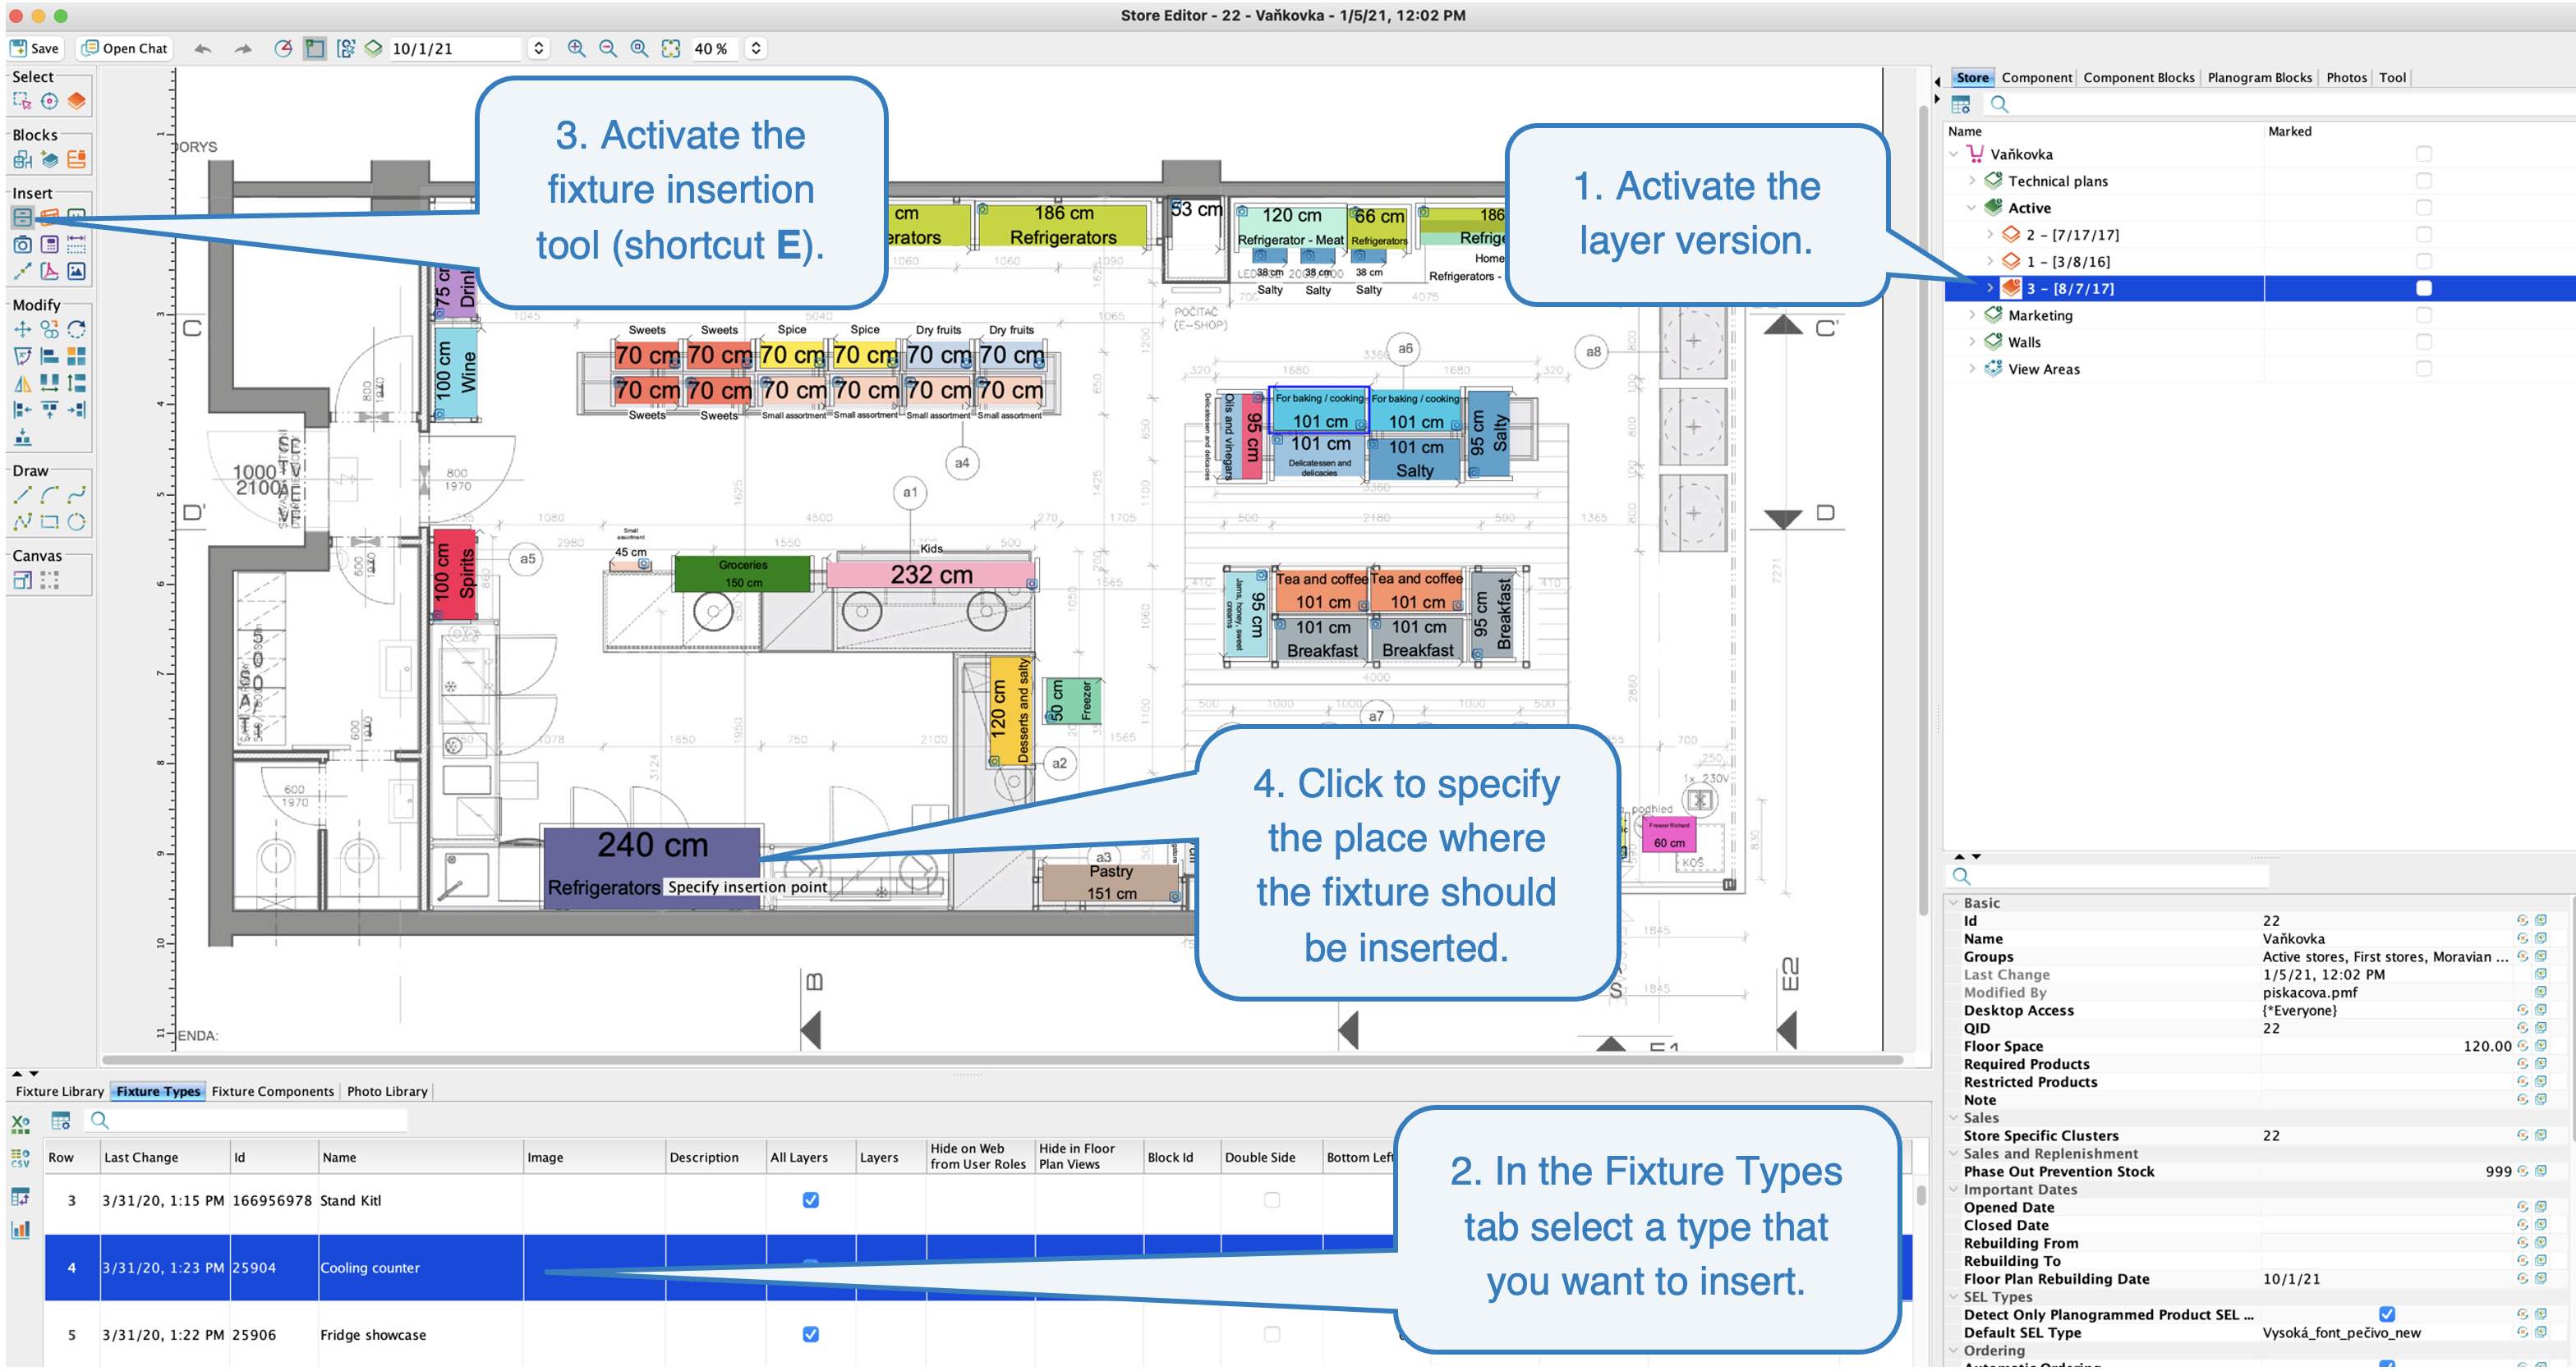Click the date field stepper arrows
Viewport: 2576px width, 1371px height.
[538, 48]
